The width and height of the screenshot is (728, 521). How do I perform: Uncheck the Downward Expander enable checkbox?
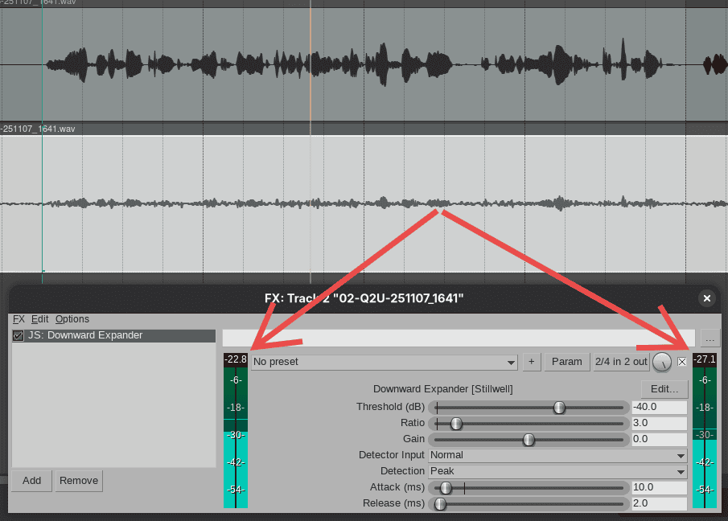[18, 335]
